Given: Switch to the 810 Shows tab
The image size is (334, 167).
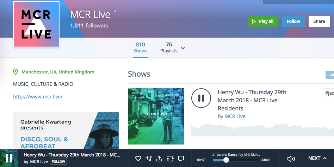Looking at the screenshot, I should coord(140,47).
